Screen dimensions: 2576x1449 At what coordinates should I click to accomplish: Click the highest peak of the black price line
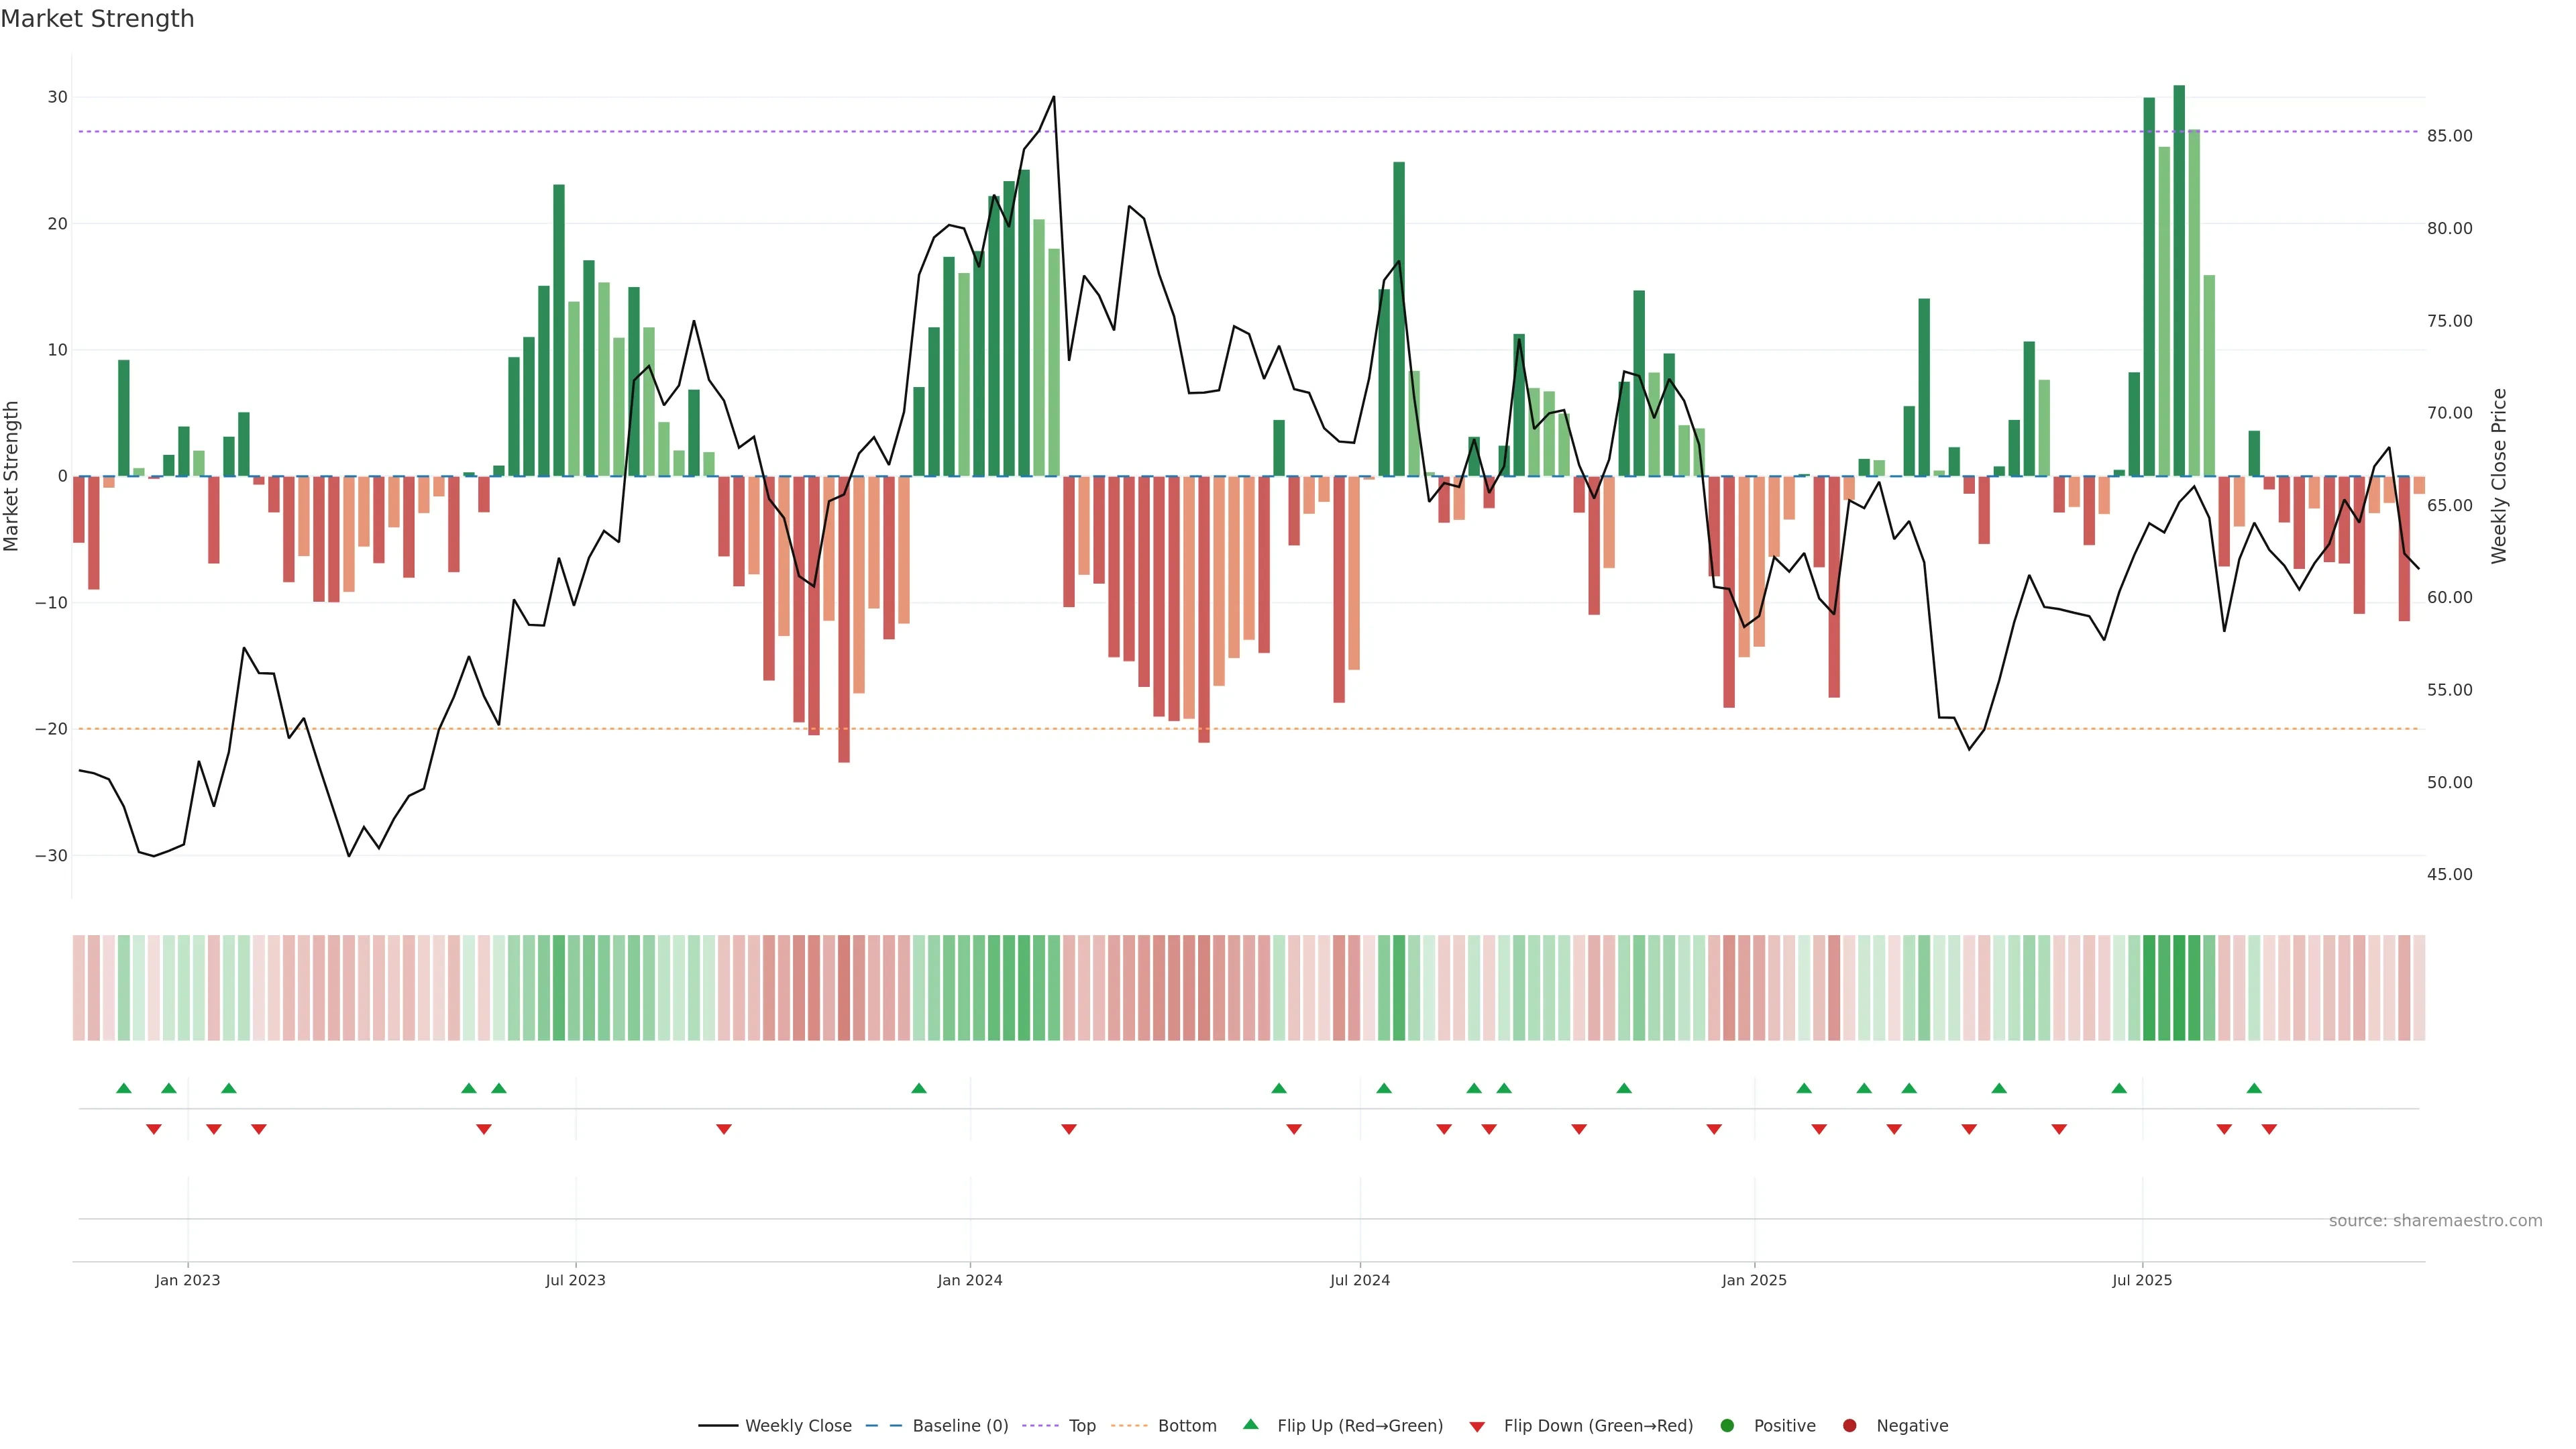coord(1053,98)
